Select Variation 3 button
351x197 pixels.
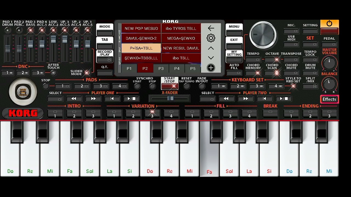[152, 114]
